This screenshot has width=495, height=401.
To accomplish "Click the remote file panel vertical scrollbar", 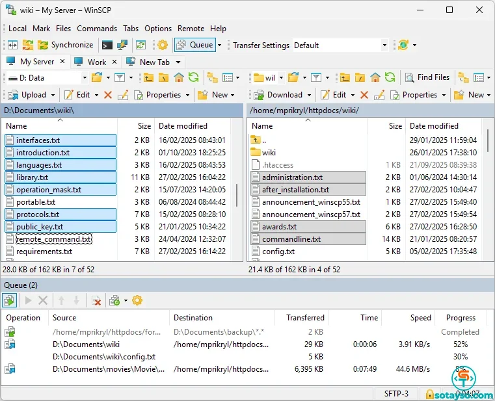I will click(488, 140).
